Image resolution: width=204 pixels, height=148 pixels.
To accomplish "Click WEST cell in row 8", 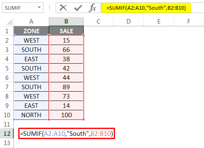I will [31, 96].
